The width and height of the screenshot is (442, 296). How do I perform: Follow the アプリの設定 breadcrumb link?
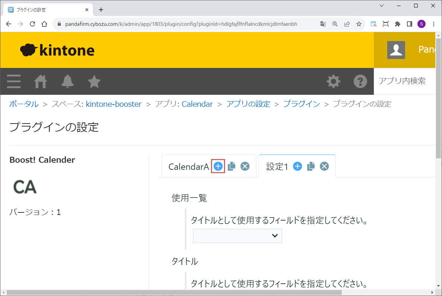[248, 104]
